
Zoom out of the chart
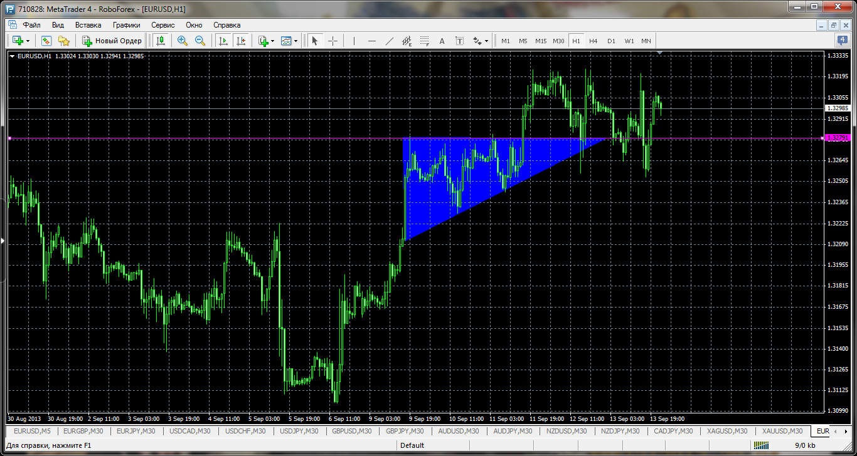tap(200, 41)
